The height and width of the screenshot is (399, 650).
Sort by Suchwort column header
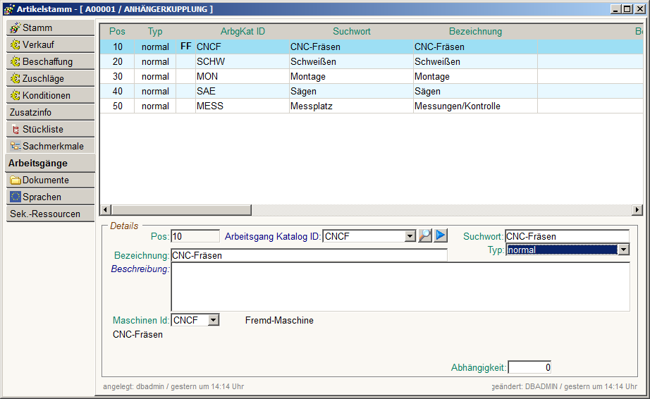click(352, 32)
